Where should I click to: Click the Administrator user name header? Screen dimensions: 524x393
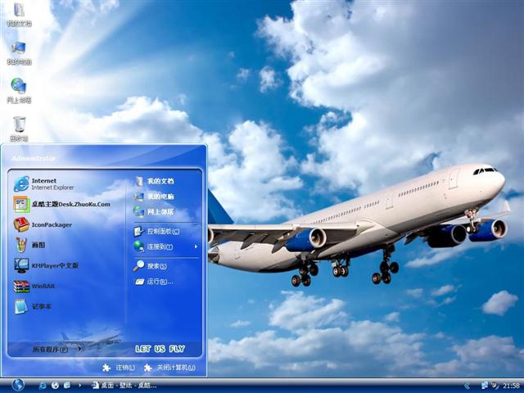34,159
